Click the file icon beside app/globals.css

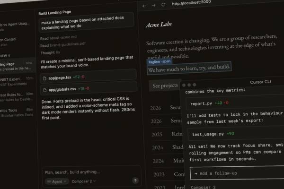45,89
